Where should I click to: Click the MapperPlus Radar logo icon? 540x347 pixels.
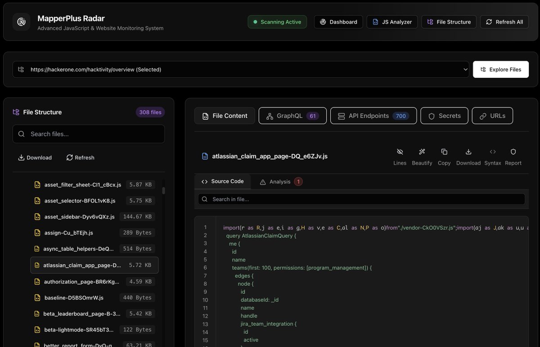(x=21, y=22)
